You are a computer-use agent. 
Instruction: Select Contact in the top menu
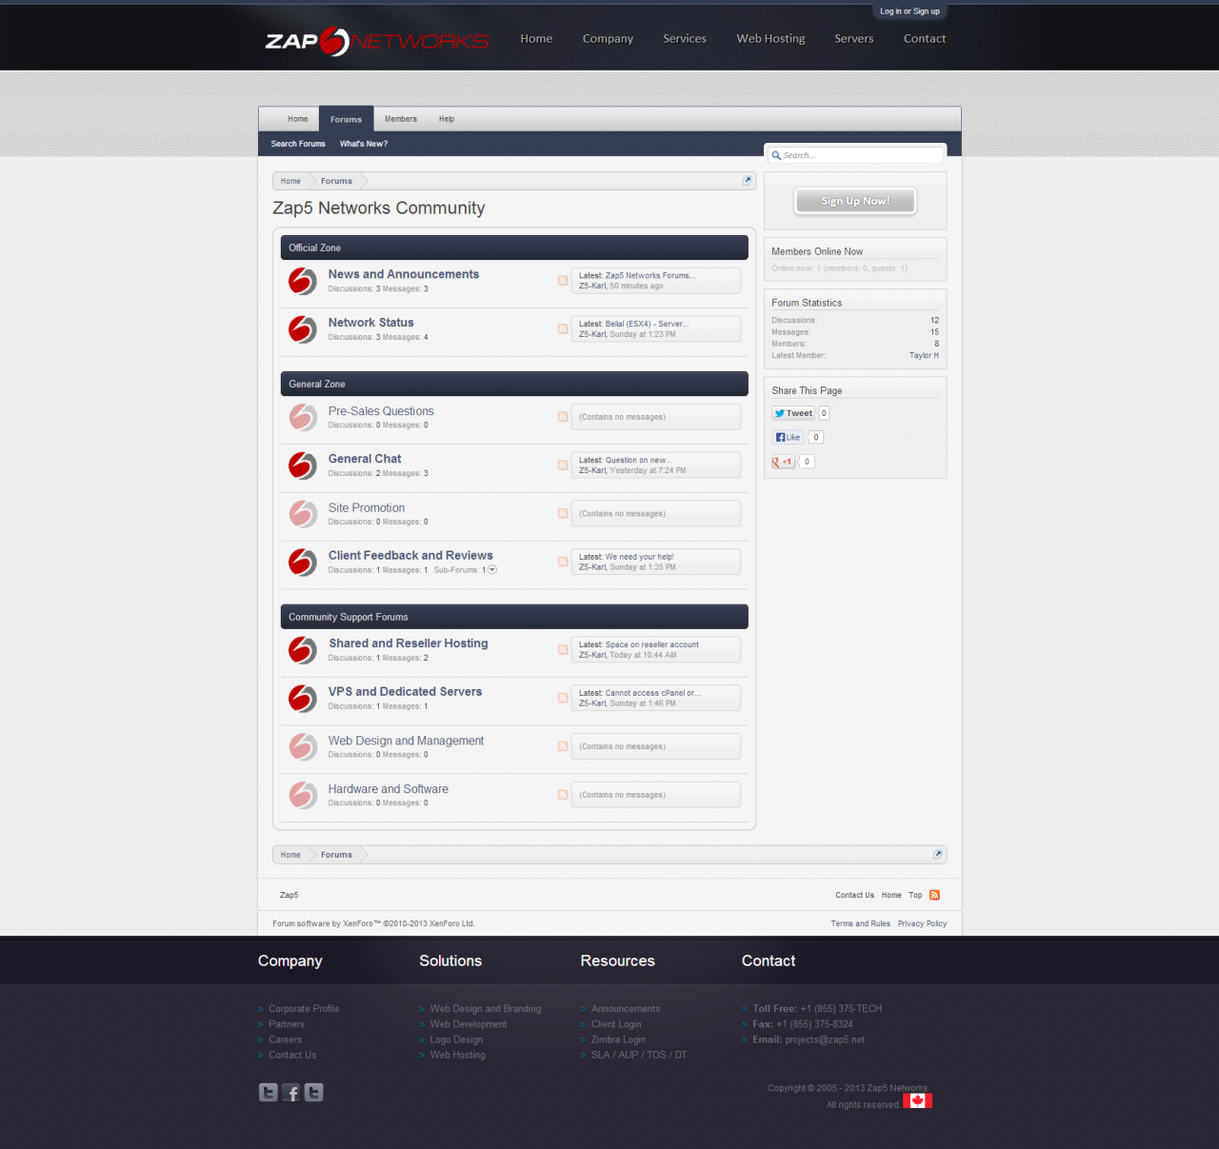[x=925, y=39]
